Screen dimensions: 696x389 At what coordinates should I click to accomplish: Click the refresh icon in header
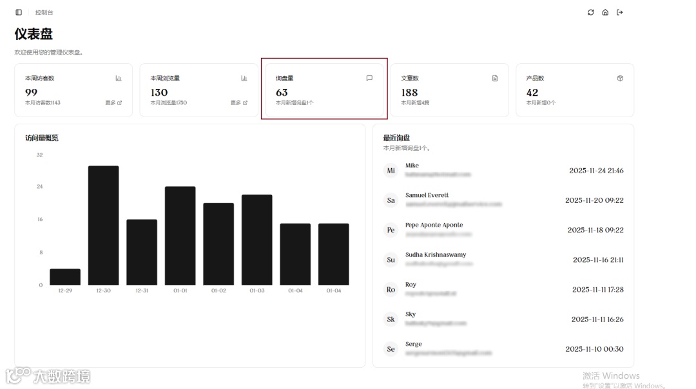click(591, 12)
